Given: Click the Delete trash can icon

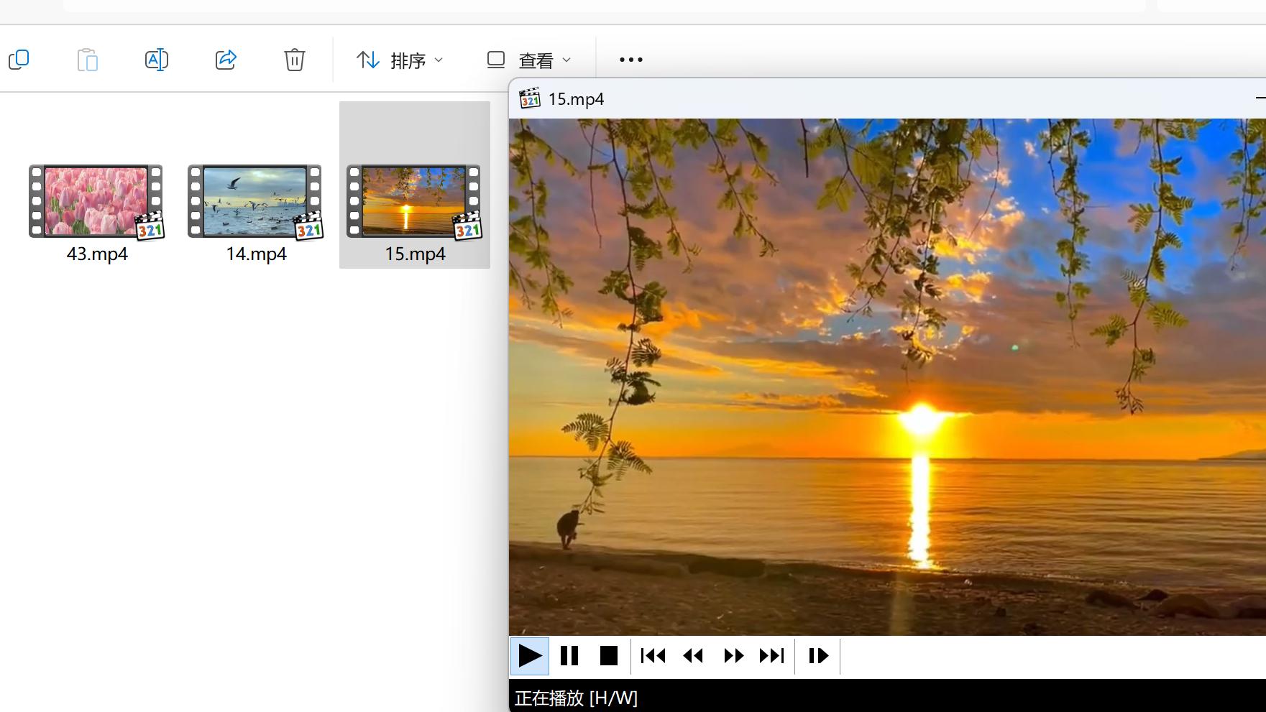Looking at the screenshot, I should tap(294, 60).
